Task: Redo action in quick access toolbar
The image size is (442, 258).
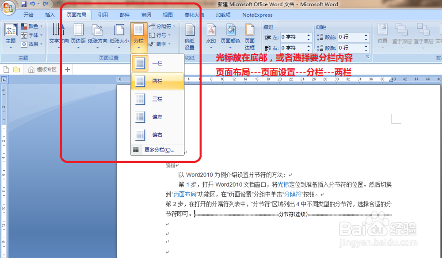Action: click(x=46, y=4)
